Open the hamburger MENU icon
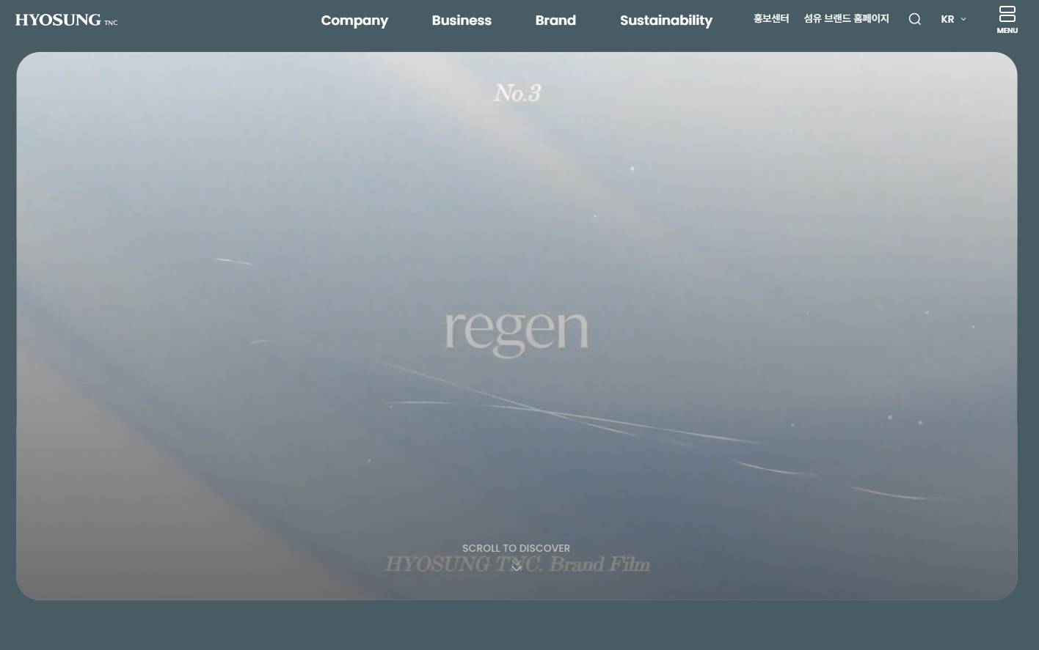The height and width of the screenshot is (650, 1039). 1007,20
